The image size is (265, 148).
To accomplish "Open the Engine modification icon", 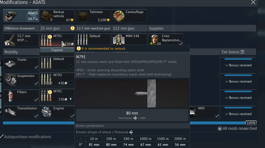I will [46, 113].
